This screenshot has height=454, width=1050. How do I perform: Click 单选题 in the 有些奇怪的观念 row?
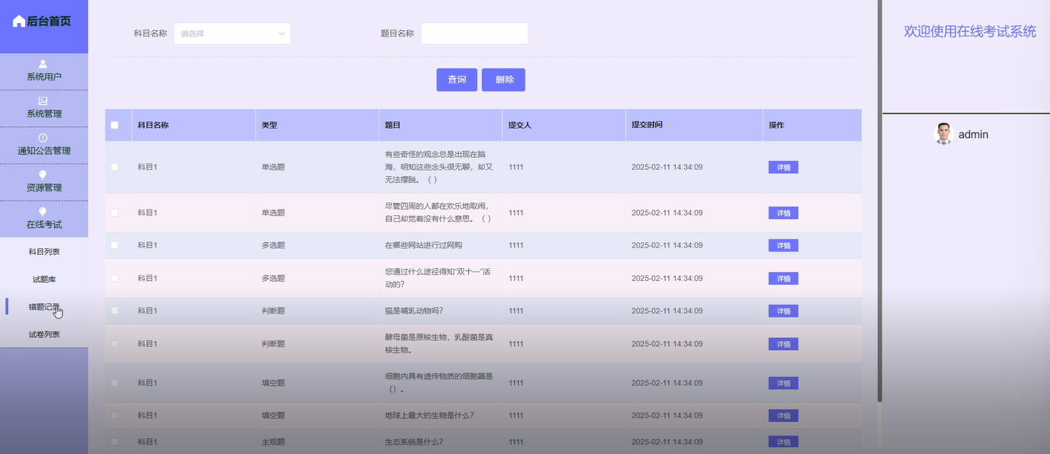click(273, 167)
